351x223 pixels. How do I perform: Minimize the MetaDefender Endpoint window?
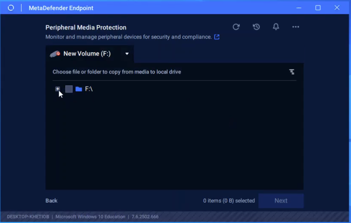tap(299, 8)
